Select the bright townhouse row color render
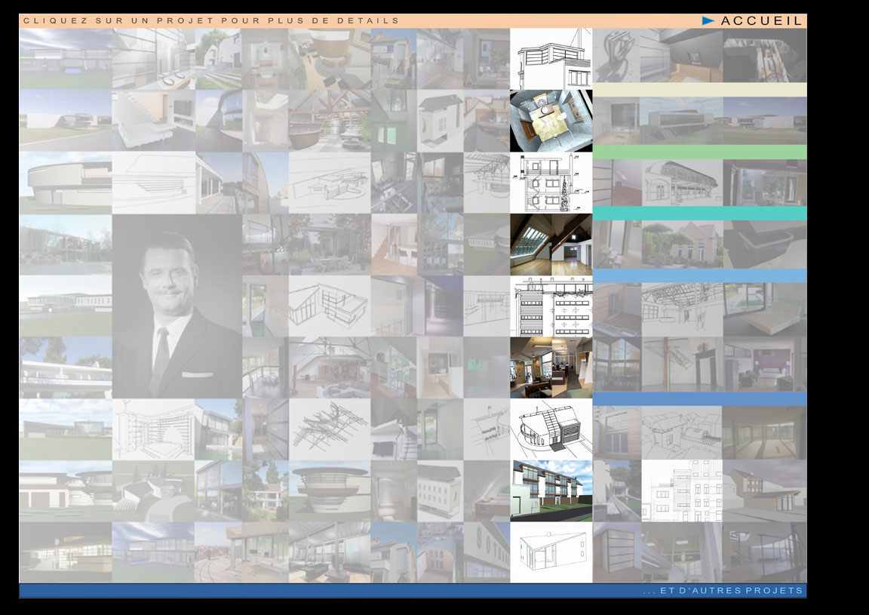Screen dimensions: 869x615 [x=551, y=490]
